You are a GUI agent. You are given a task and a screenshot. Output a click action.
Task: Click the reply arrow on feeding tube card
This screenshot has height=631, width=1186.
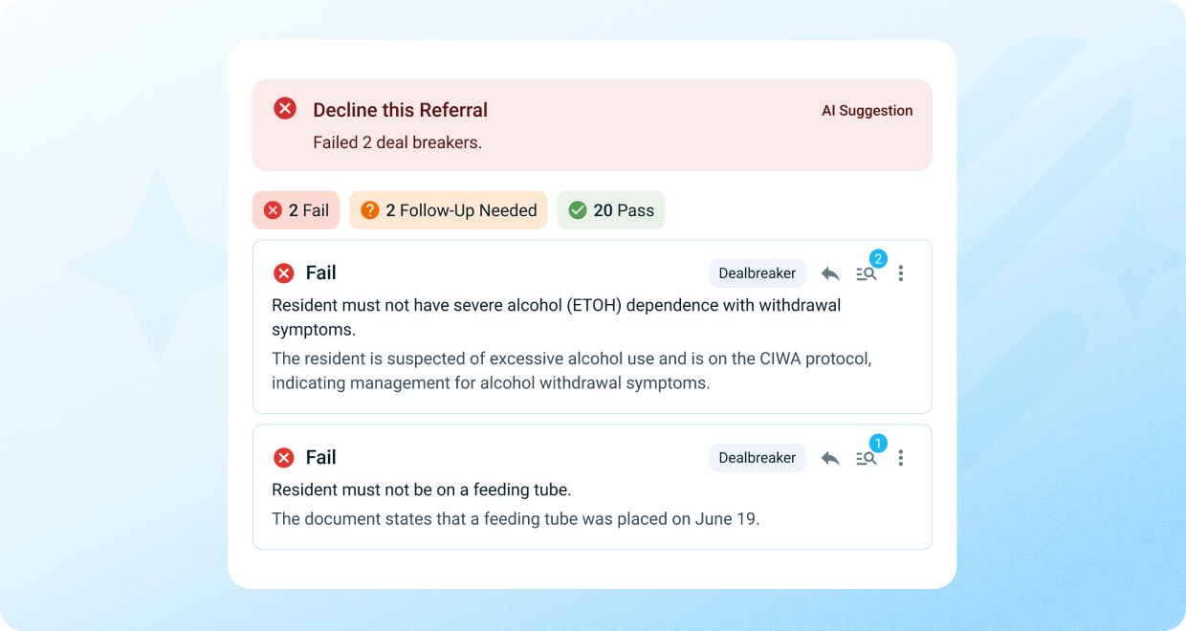[830, 458]
